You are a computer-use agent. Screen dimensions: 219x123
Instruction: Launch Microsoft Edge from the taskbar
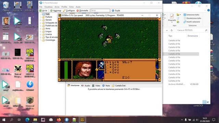coord(27,120)
